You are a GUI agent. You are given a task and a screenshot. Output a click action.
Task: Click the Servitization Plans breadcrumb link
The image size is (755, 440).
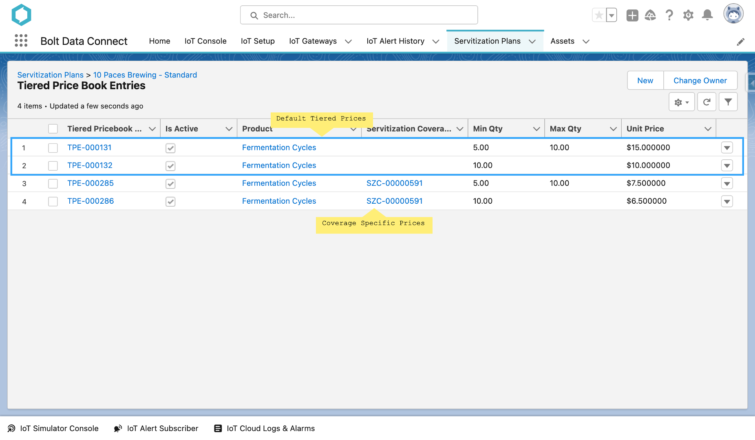coord(50,75)
